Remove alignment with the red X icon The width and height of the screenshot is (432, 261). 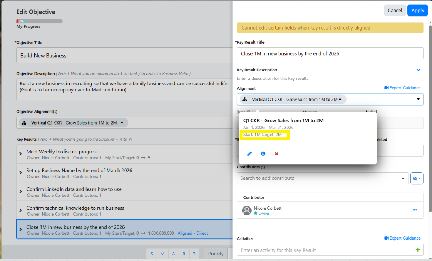point(277,154)
